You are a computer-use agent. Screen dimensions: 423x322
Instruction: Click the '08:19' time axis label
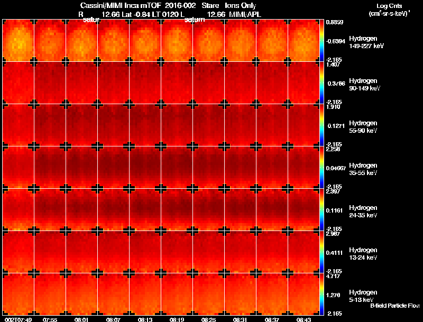177,319
